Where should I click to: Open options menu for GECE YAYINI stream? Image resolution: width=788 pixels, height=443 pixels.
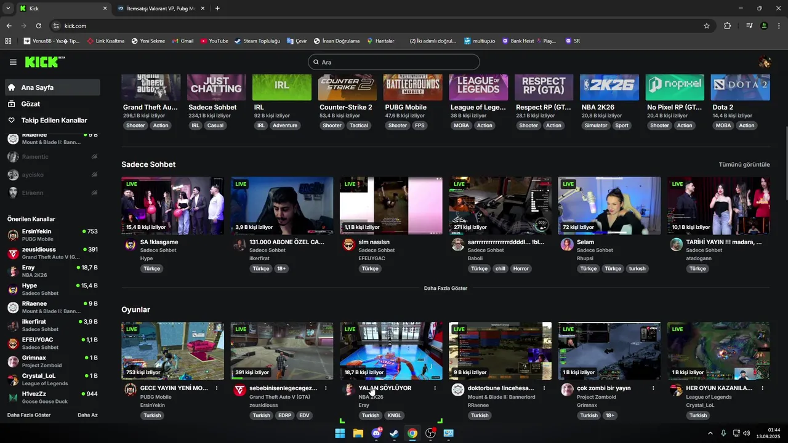(217, 388)
